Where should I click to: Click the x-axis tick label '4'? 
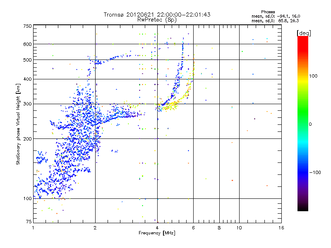[157, 228]
